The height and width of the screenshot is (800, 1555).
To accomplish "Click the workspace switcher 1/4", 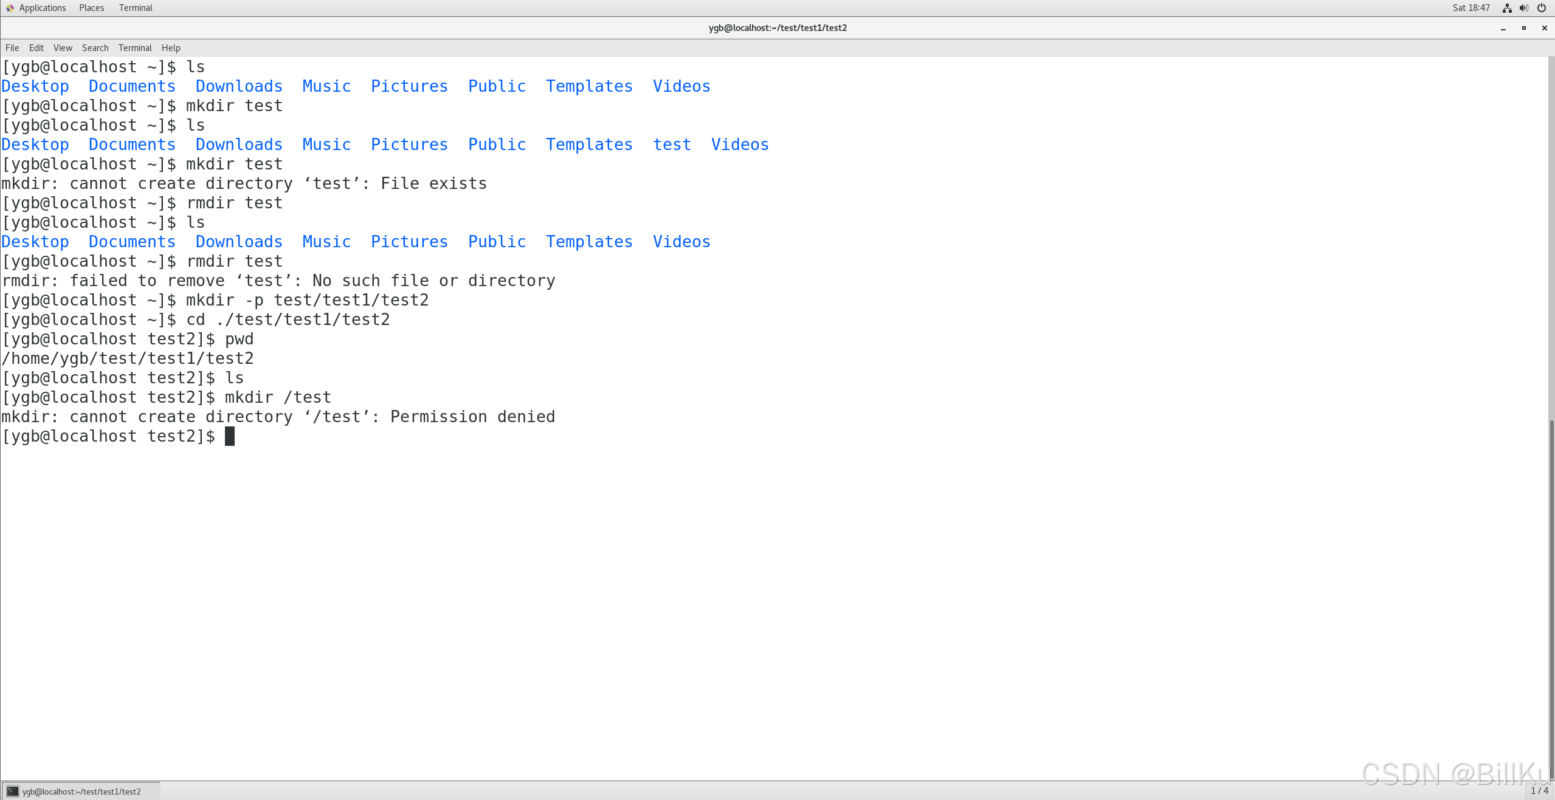I will click(1539, 790).
